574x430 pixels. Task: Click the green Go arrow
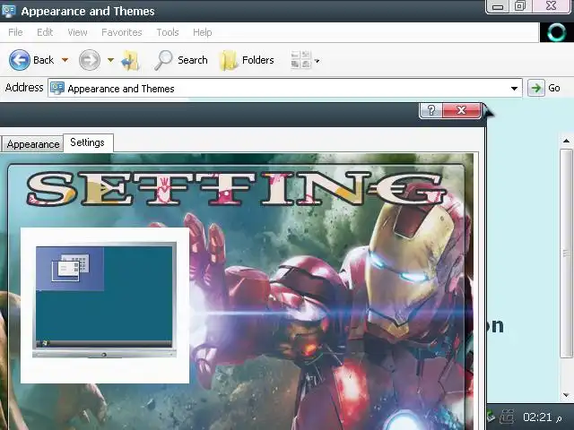point(536,88)
